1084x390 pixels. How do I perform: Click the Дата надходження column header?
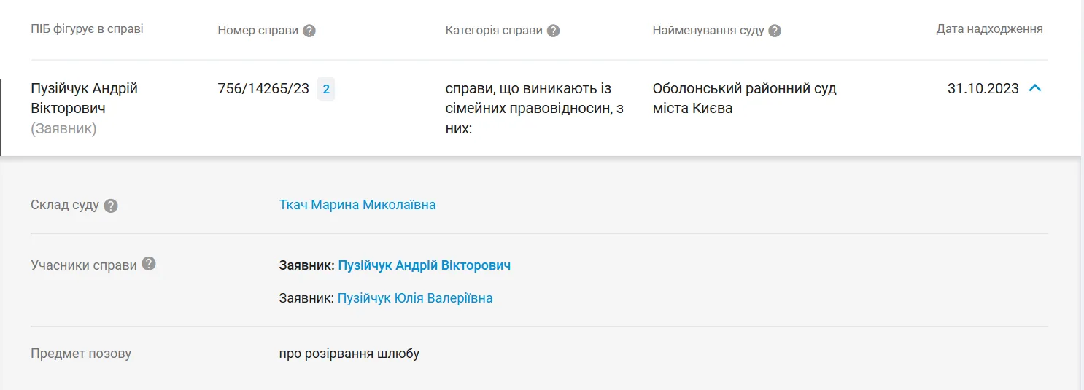pyautogui.click(x=989, y=29)
